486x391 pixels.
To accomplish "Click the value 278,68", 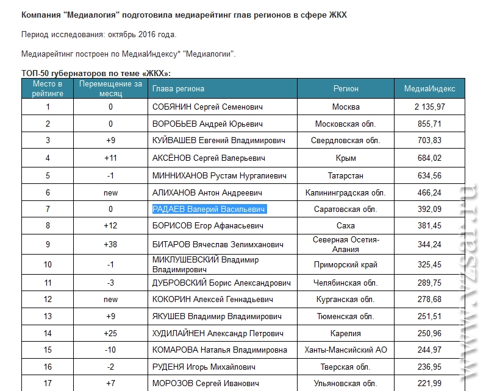I will click(429, 299).
